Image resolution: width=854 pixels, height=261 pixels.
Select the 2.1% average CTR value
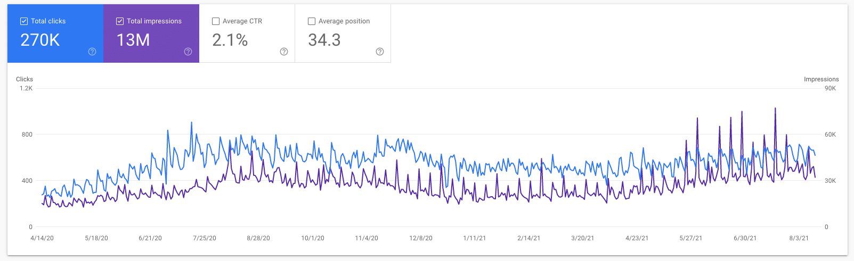click(x=230, y=40)
